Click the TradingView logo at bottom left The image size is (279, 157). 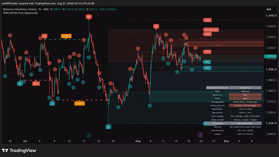(19, 151)
